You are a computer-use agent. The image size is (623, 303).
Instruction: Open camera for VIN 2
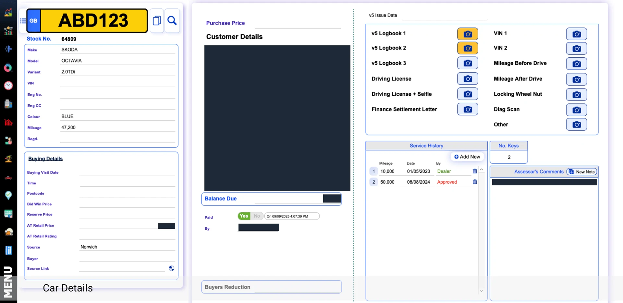click(576, 49)
